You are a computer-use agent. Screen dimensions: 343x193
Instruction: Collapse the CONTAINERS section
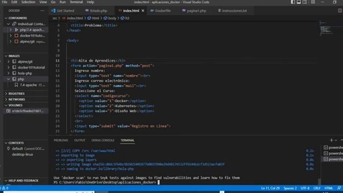tap(6, 18)
